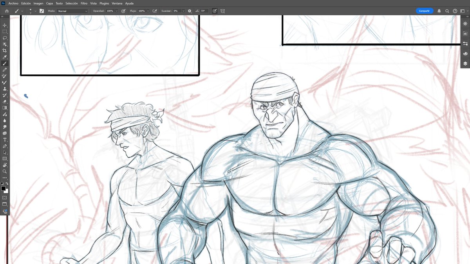The height and width of the screenshot is (264, 470).
Task: Change the screen mode
Action: tap(5, 204)
